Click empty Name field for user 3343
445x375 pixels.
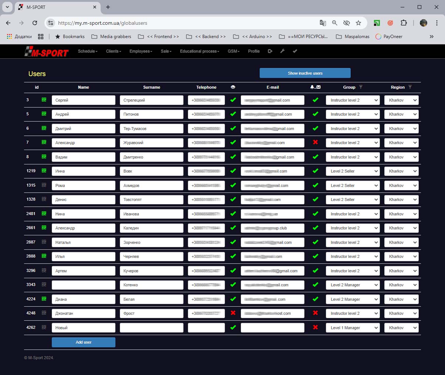tap(84, 285)
